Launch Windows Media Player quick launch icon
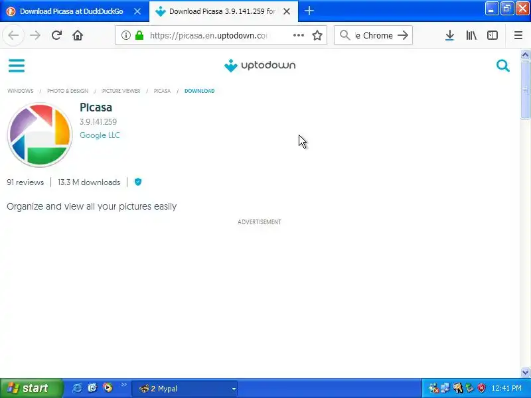Screen dimensions: 531x398 [x=108, y=387]
